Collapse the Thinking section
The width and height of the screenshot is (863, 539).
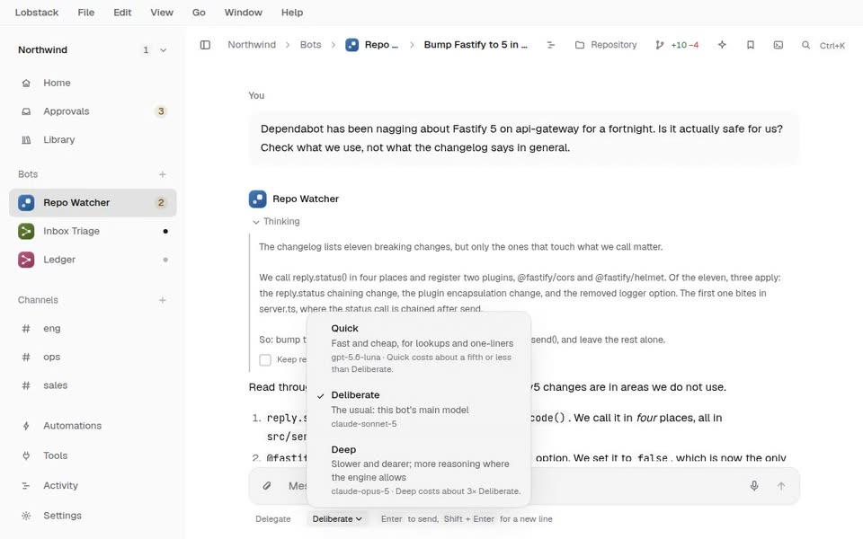(x=276, y=222)
